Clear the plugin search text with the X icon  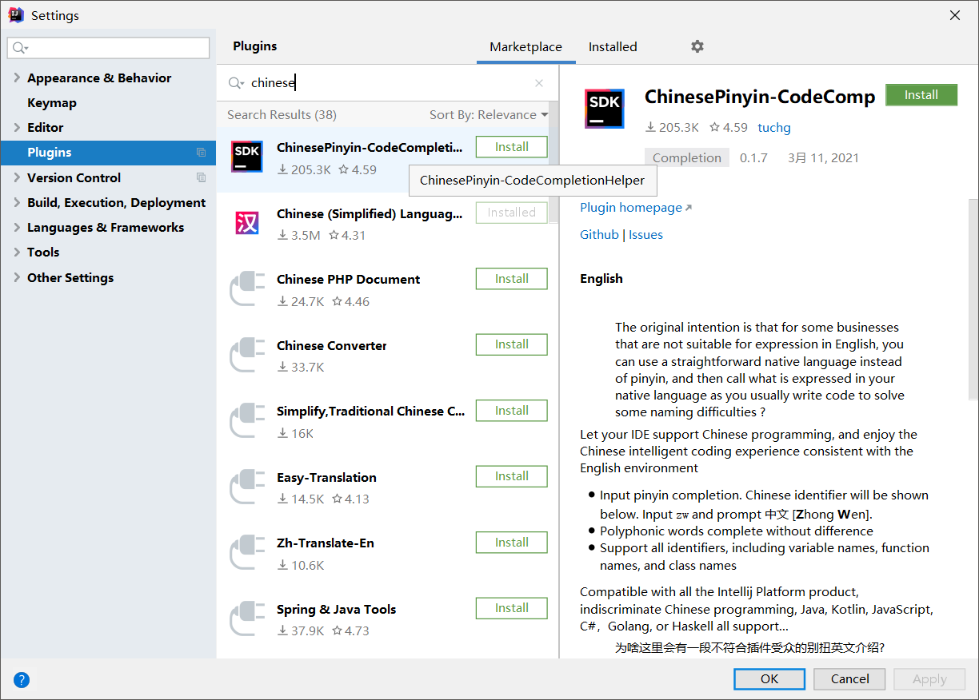[539, 83]
